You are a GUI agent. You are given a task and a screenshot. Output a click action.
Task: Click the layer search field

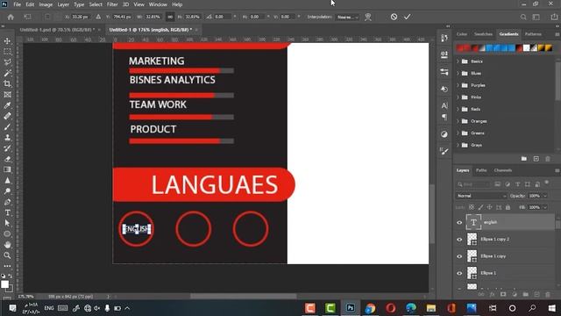click(473, 184)
